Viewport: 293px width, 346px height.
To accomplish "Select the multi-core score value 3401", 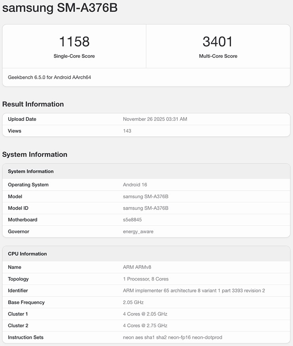I will 218,42.
